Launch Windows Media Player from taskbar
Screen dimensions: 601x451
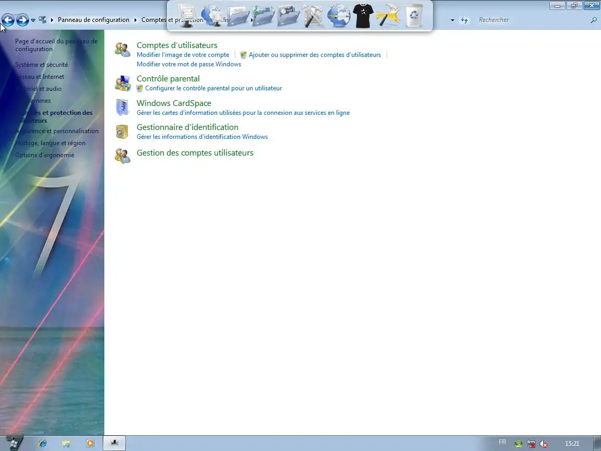(90, 443)
